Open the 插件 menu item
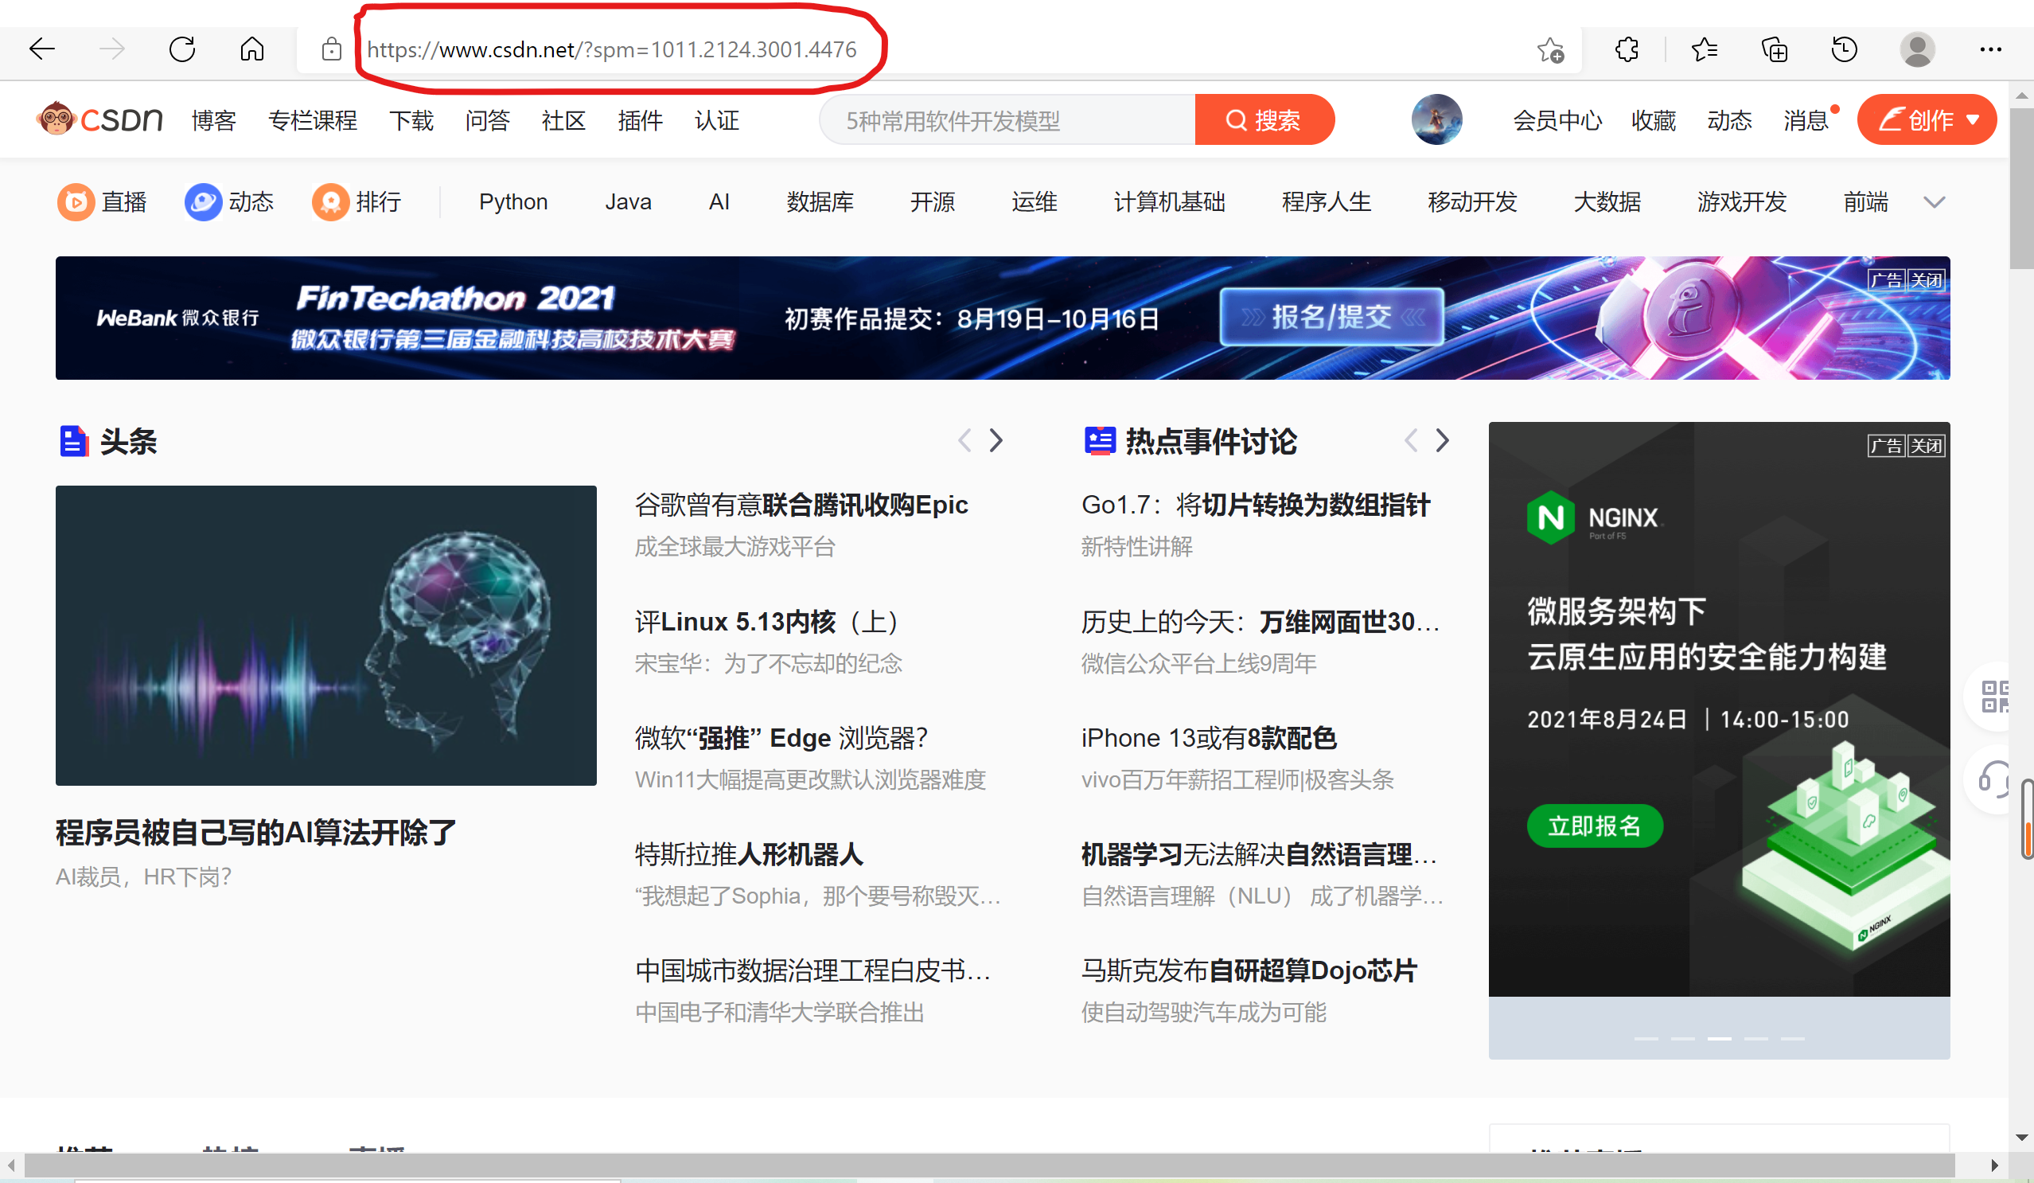 click(x=640, y=120)
